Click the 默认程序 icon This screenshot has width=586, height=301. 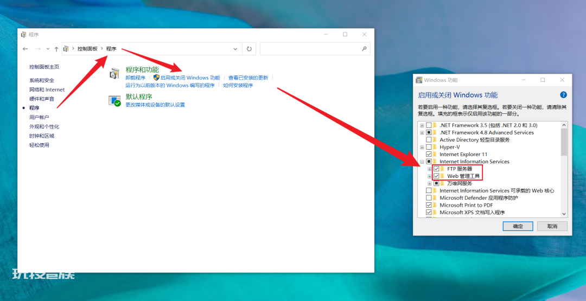(x=114, y=101)
